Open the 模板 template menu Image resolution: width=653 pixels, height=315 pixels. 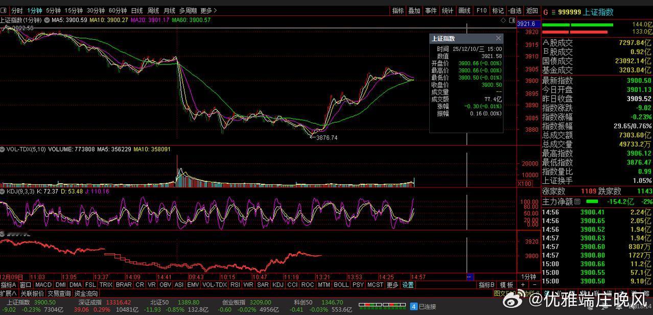[x=506, y=285]
